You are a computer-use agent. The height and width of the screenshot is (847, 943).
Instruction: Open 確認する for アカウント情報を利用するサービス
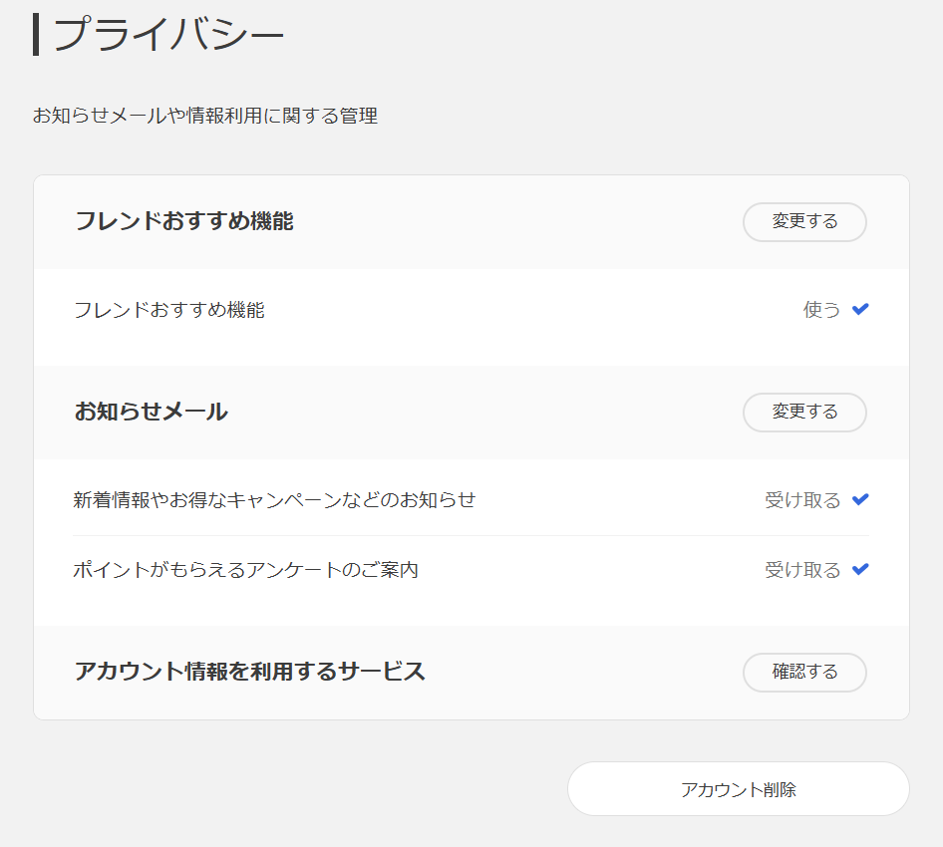[x=804, y=672]
